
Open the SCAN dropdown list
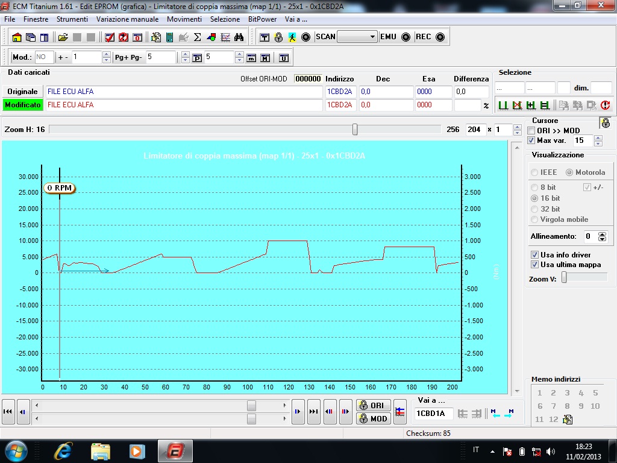pos(372,37)
